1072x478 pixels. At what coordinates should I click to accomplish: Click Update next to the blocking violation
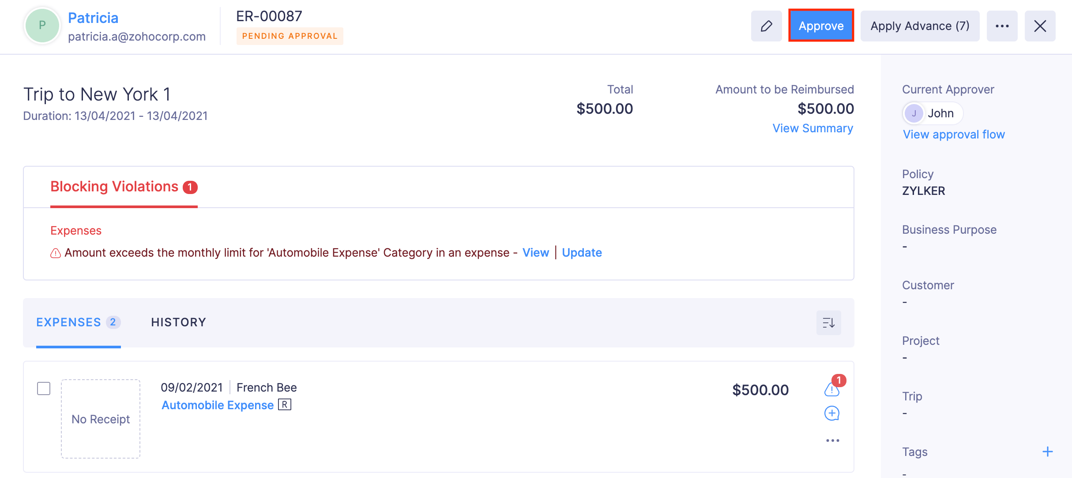pyautogui.click(x=581, y=252)
